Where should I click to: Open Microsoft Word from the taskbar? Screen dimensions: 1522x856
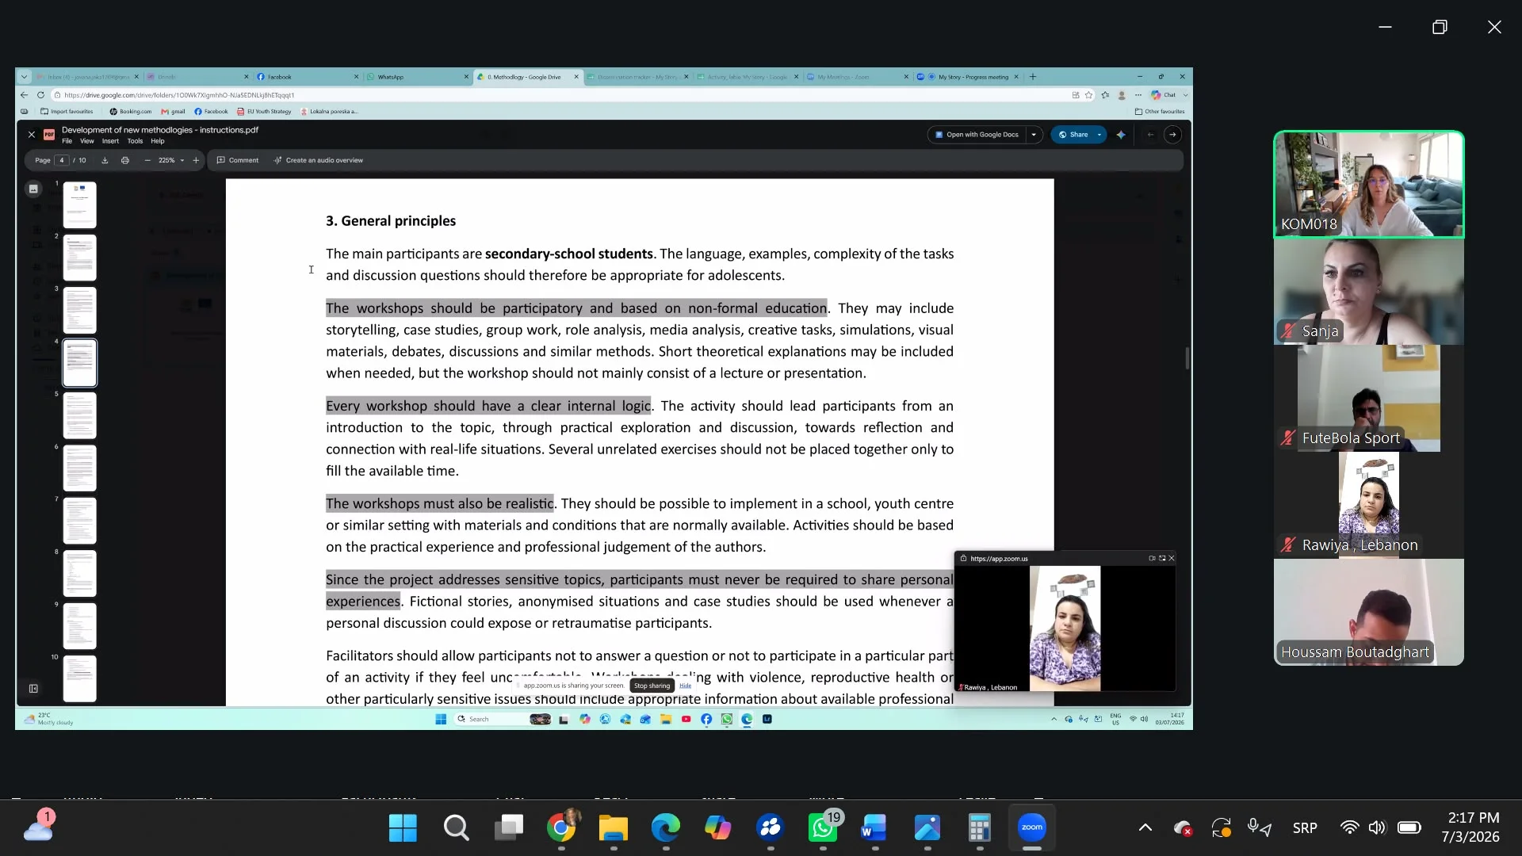click(874, 828)
